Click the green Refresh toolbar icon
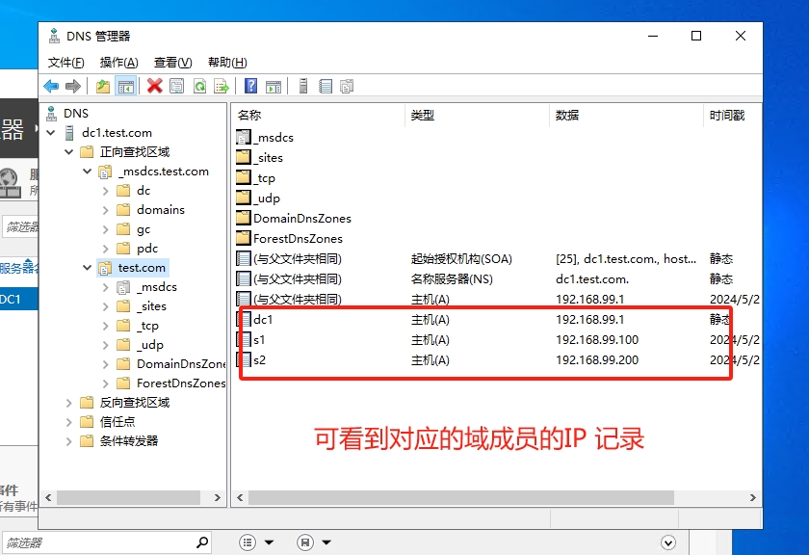Viewport: 809px width, 555px height. point(199,86)
